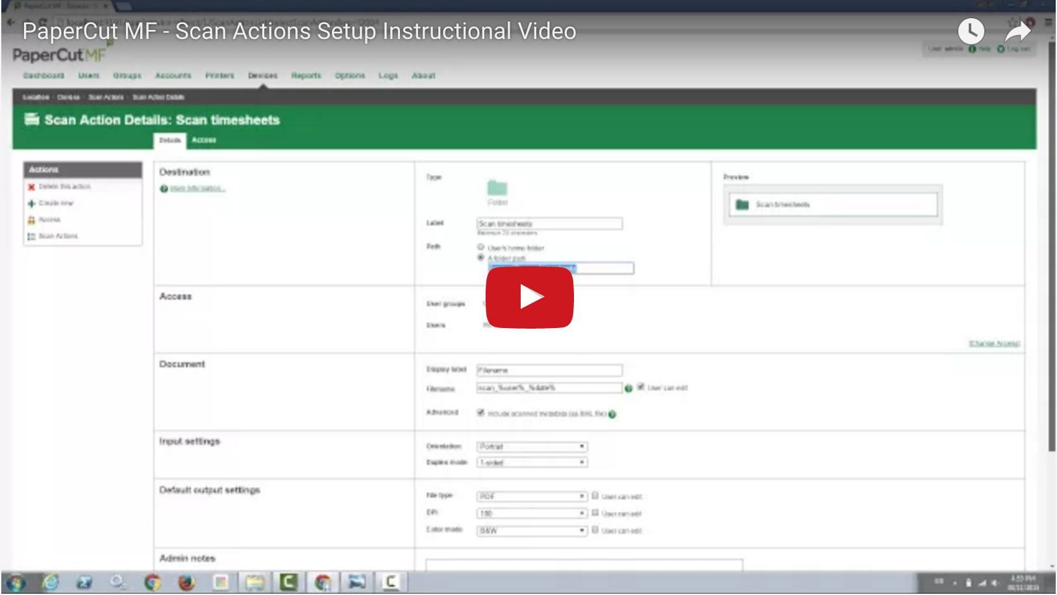Image resolution: width=1057 pixels, height=595 pixels.
Task: Toggle the Filename User can edit checkbox
Action: (x=641, y=387)
